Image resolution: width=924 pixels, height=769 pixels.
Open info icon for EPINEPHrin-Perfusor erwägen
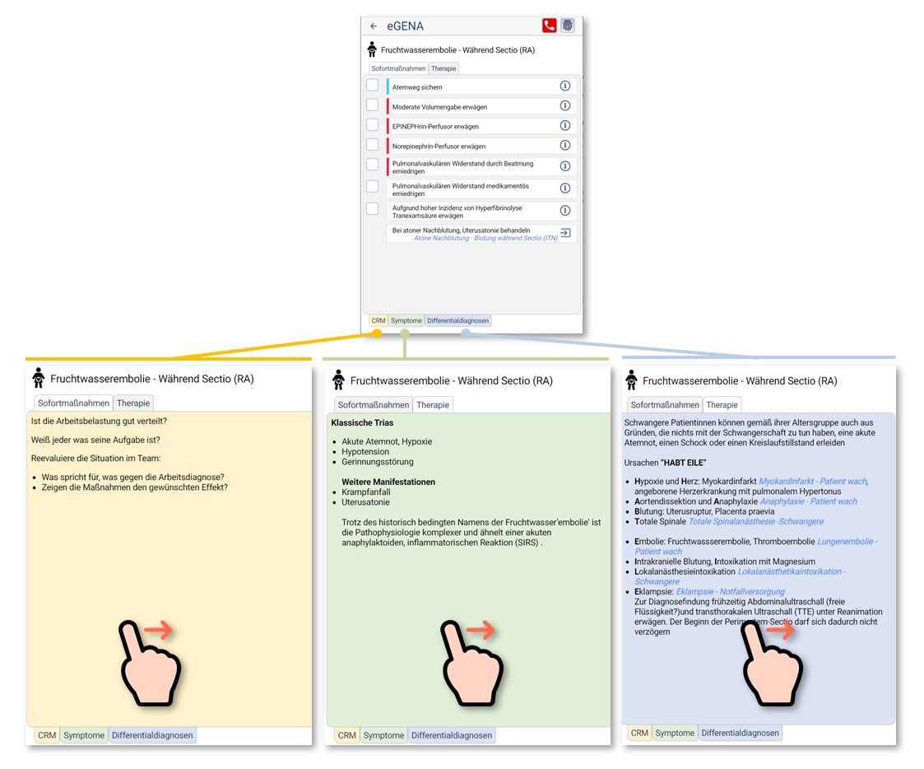(565, 126)
